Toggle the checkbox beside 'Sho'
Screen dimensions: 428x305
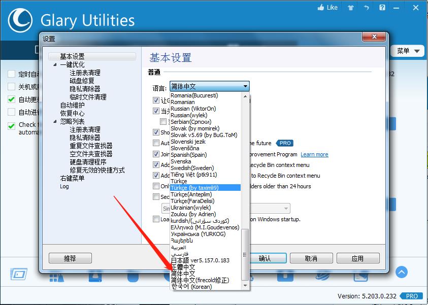coord(156,132)
